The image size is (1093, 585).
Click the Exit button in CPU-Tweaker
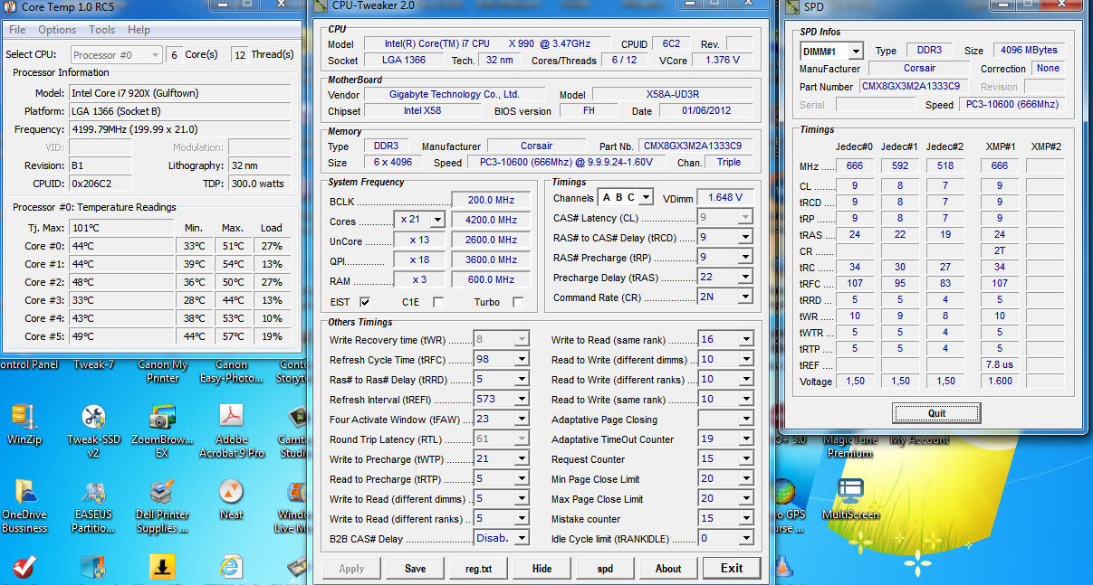[x=732, y=569]
